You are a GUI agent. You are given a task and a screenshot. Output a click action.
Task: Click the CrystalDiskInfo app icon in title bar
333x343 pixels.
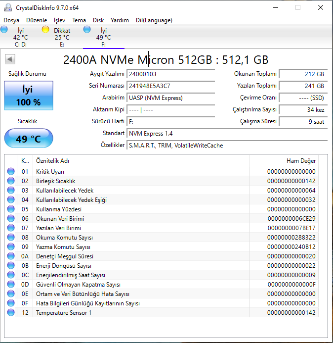[x=8, y=7]
